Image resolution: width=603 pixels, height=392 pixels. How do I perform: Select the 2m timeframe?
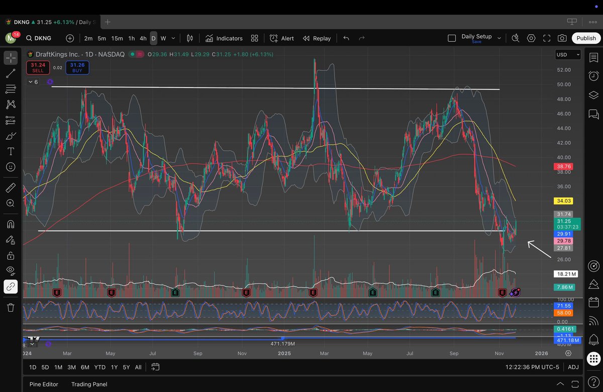tap(88, 38)
